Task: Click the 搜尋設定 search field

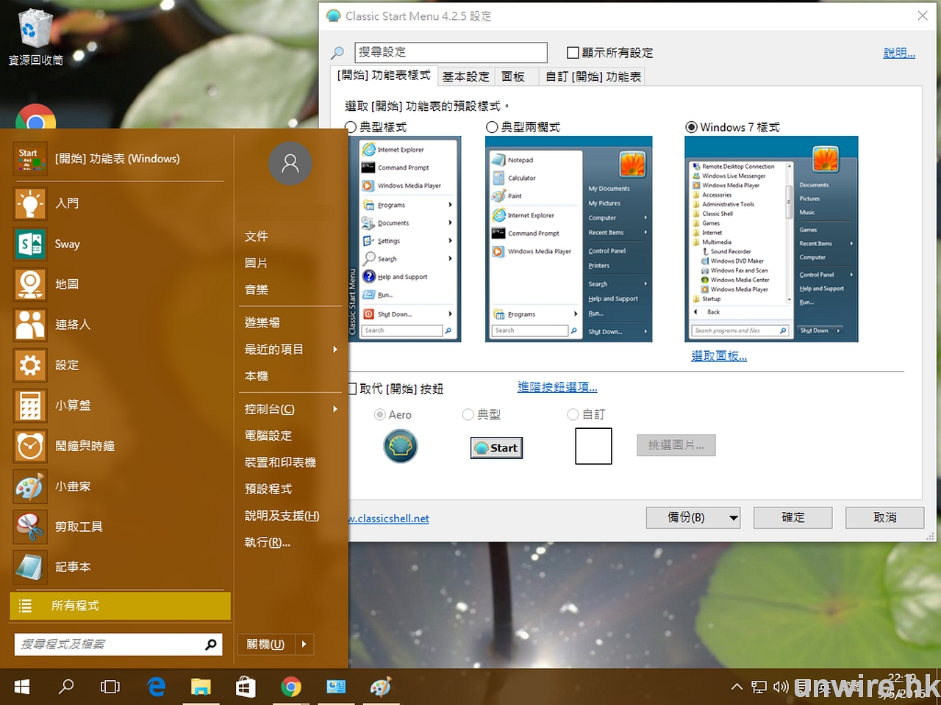Action: [451, 52]
